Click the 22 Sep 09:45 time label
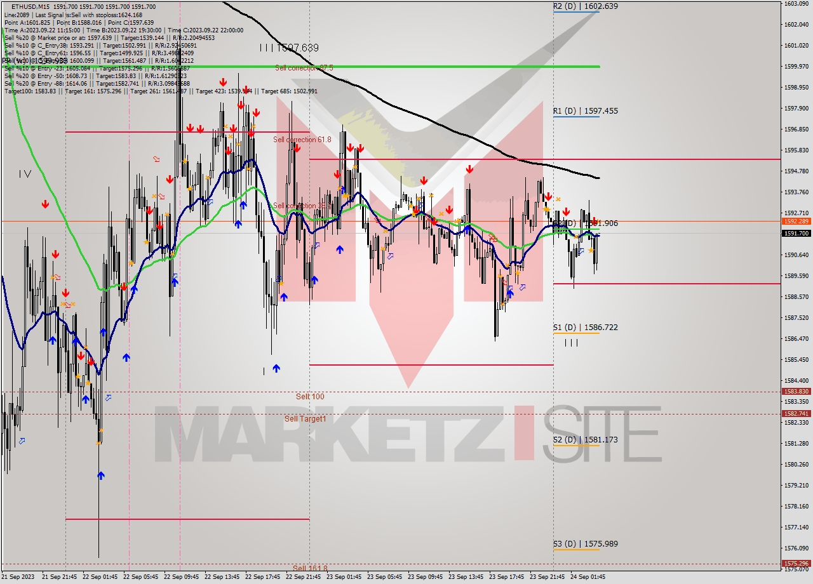 (x=182, y=578)
